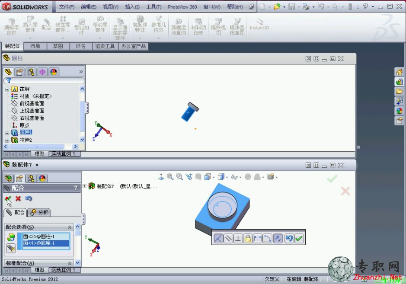The width and height of the screenshot is (406, 284).
Task: Open PropertyManager tab in 圆柱 window
Action: click(x=19, y=72)
